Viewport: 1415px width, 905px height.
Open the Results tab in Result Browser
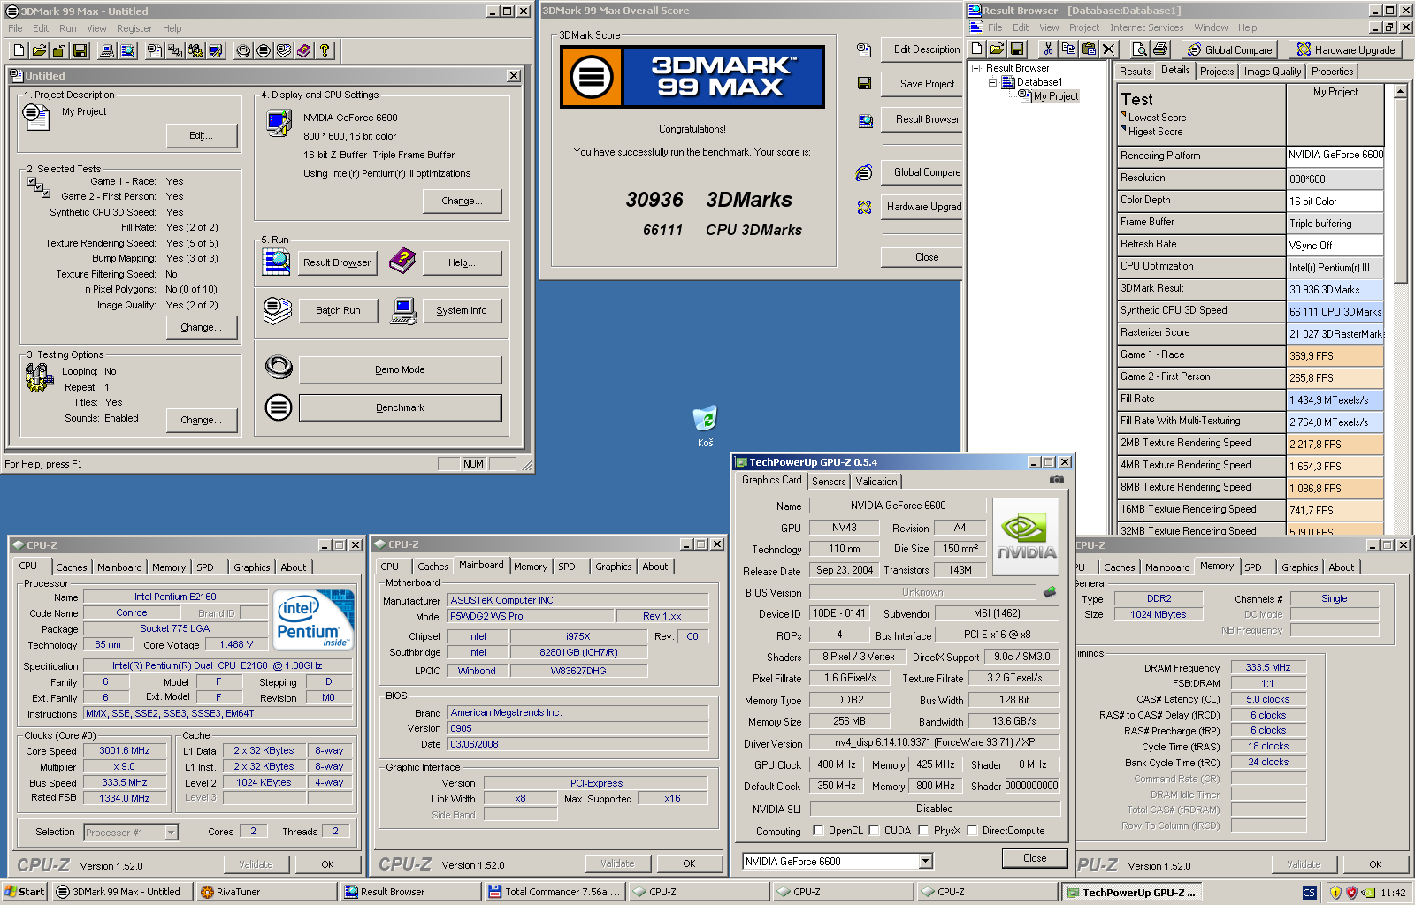(x=1135, y=72)
